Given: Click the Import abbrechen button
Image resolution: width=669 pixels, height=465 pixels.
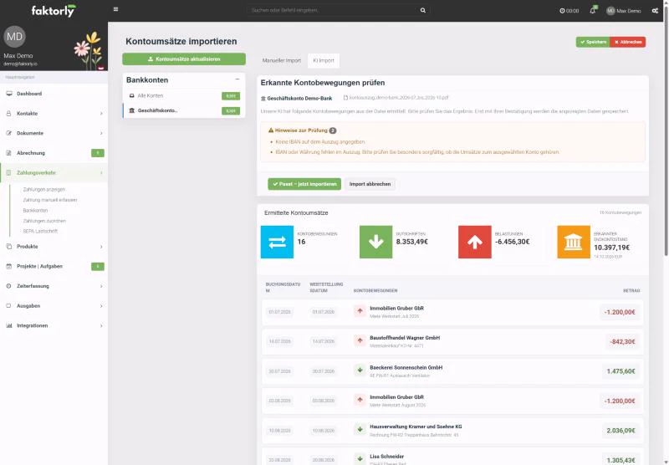Looking at the screenshot, I should point(370,184).
